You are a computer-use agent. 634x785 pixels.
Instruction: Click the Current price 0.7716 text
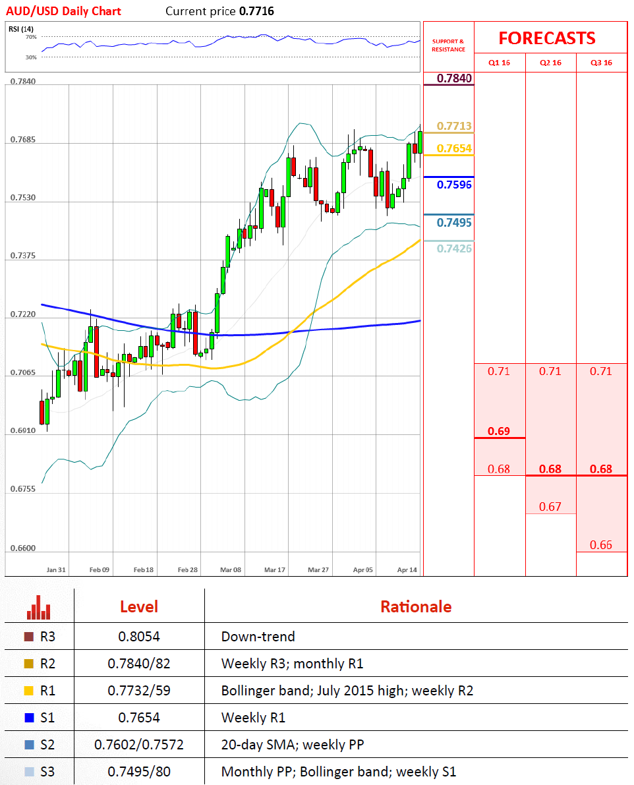point(219,11)
